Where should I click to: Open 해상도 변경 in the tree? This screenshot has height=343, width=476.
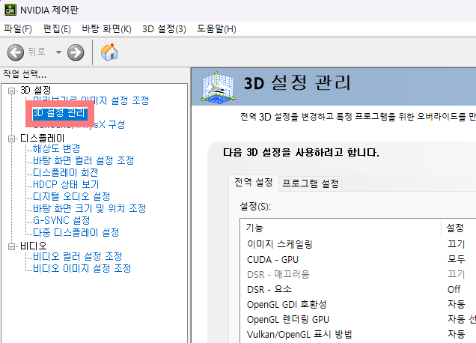[x=56, y=148]
